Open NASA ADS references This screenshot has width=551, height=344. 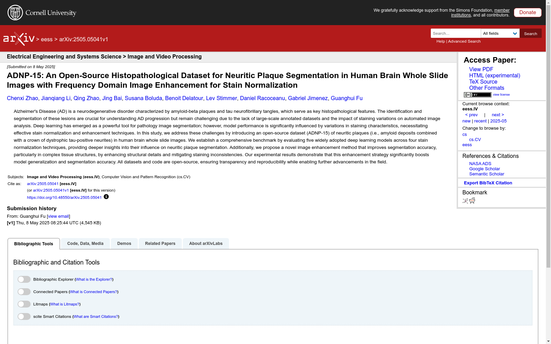click(480, 164)
